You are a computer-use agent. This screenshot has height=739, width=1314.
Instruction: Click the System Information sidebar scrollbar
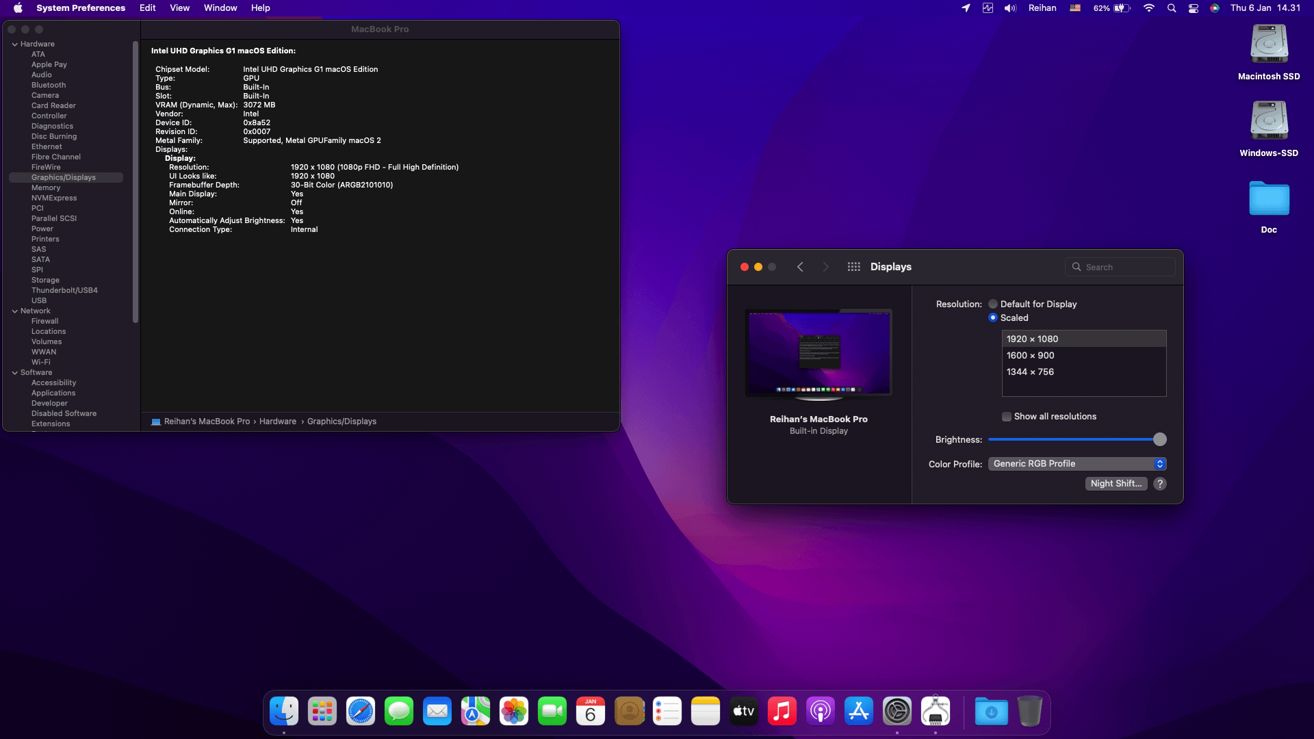pyautogui.click(x=136, y=182)
